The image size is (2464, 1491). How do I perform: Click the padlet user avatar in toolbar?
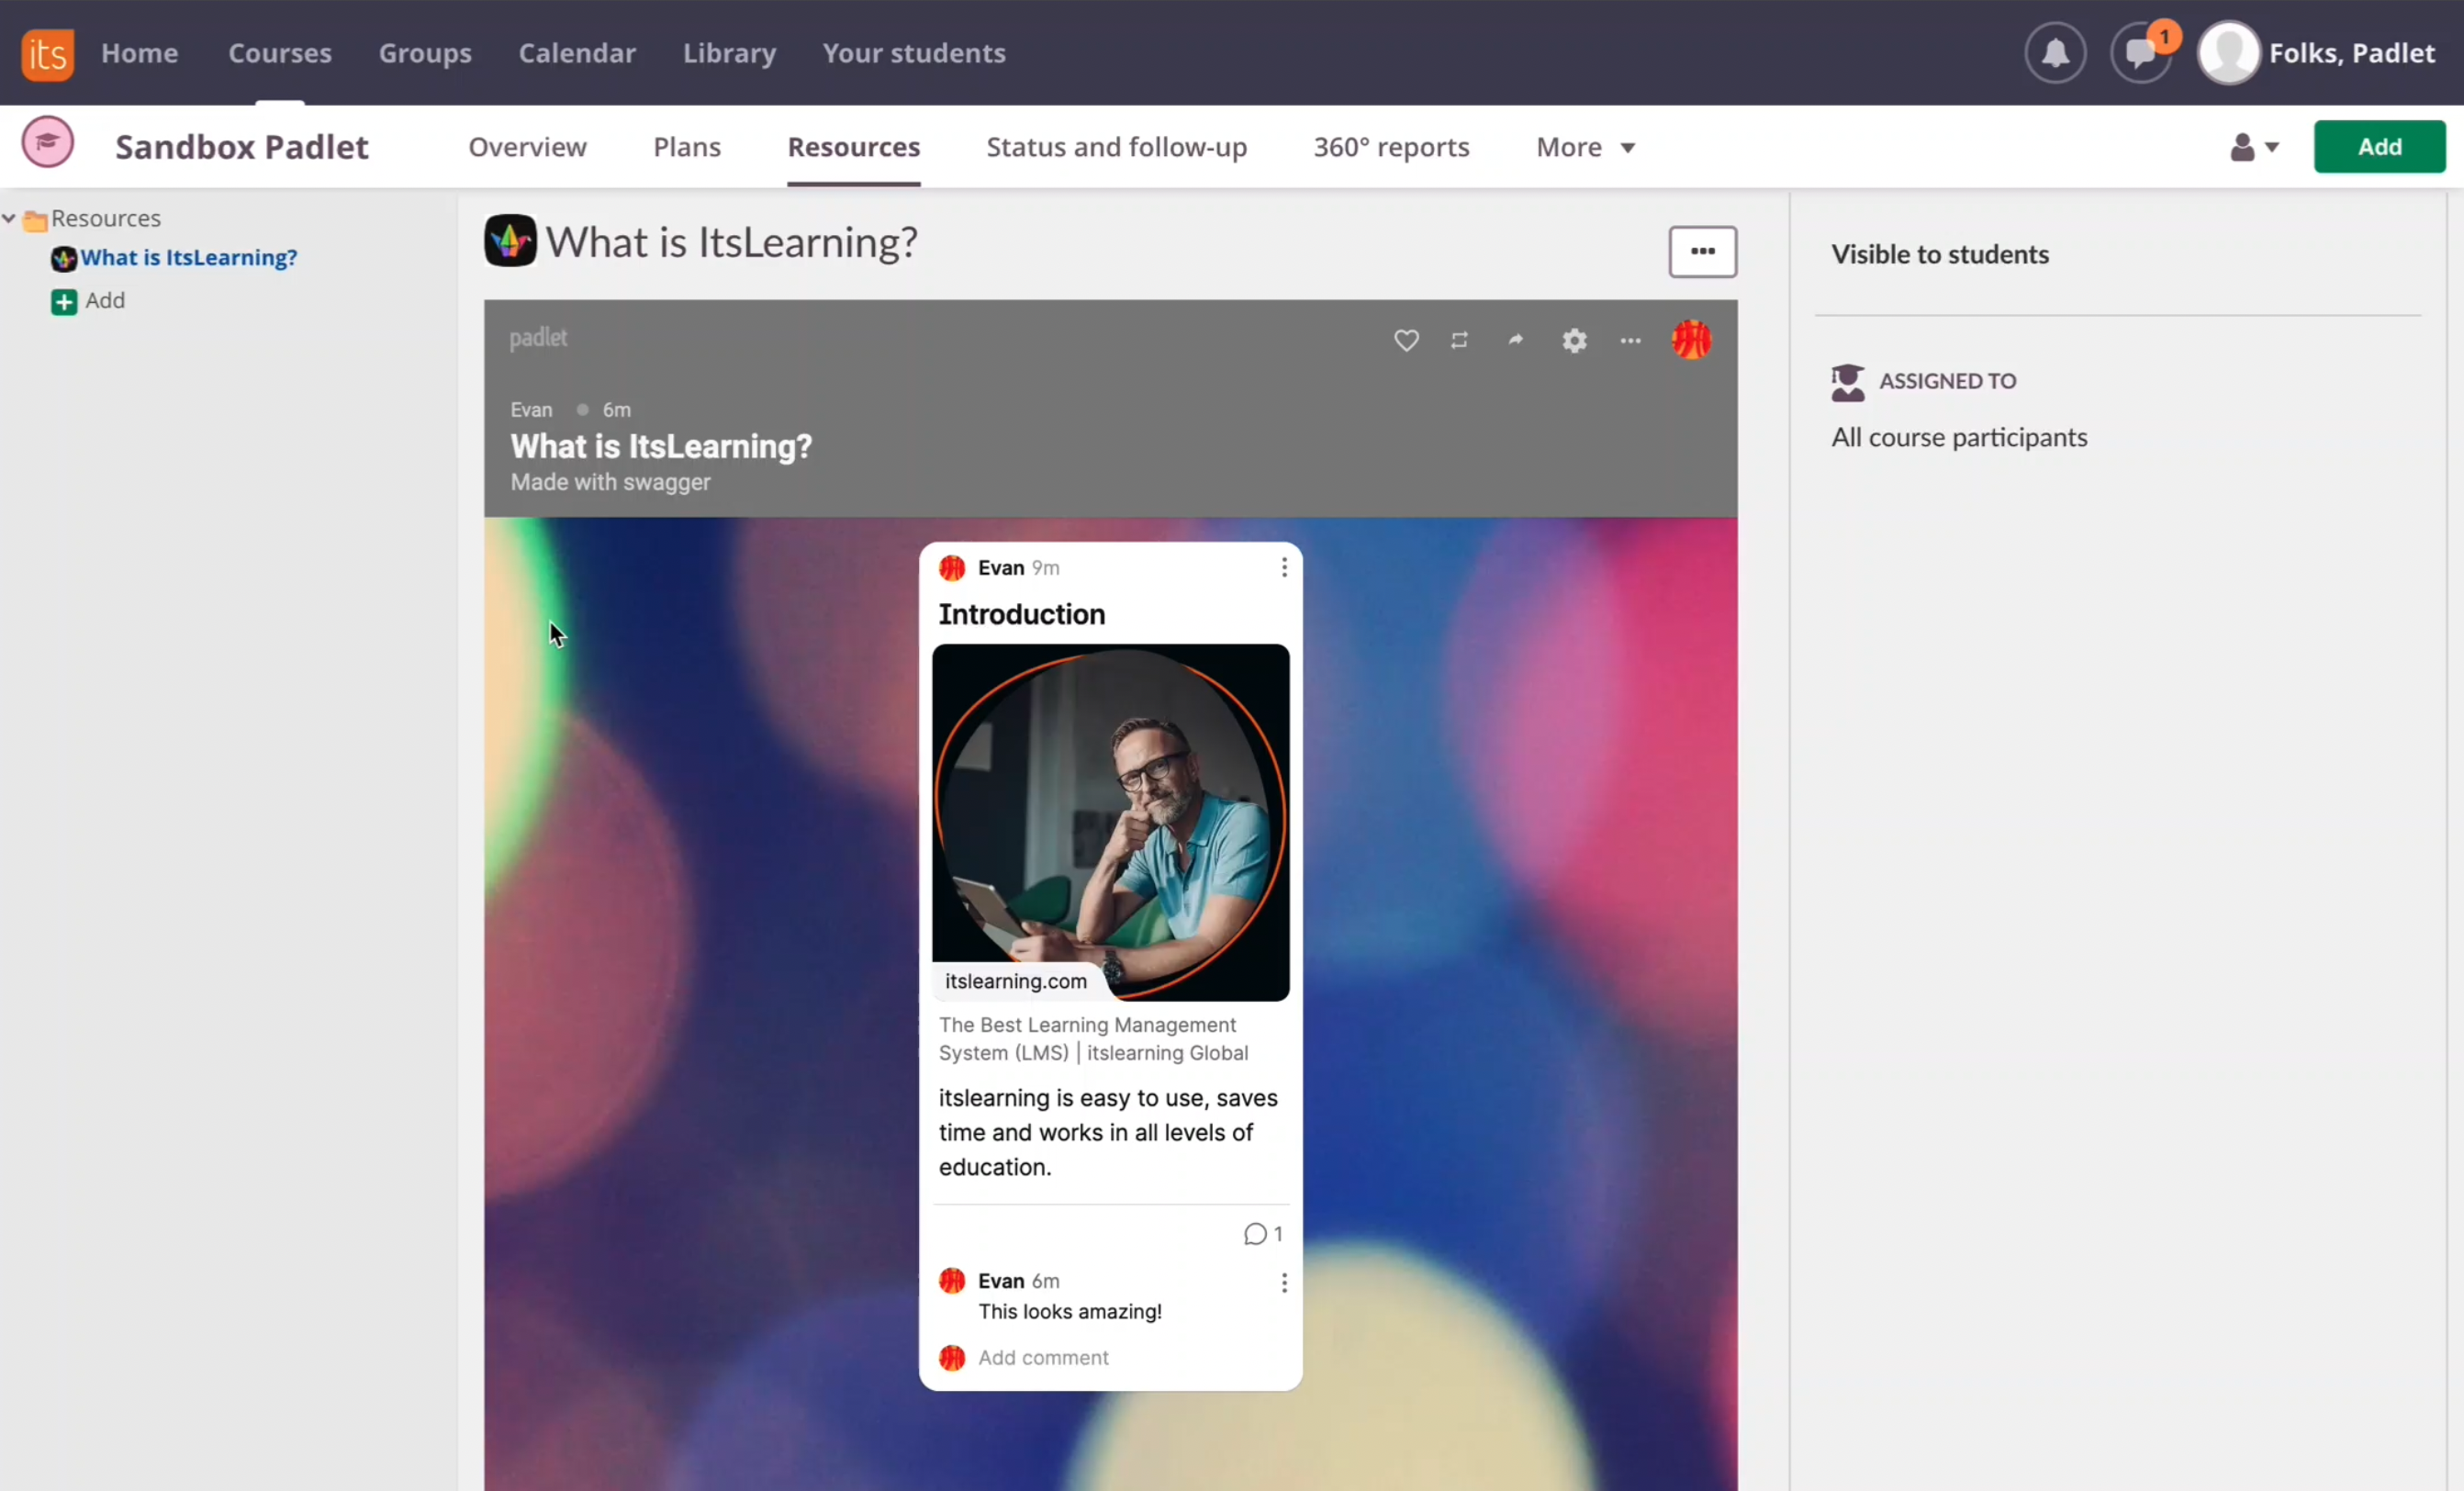(x=1691, y=340)
